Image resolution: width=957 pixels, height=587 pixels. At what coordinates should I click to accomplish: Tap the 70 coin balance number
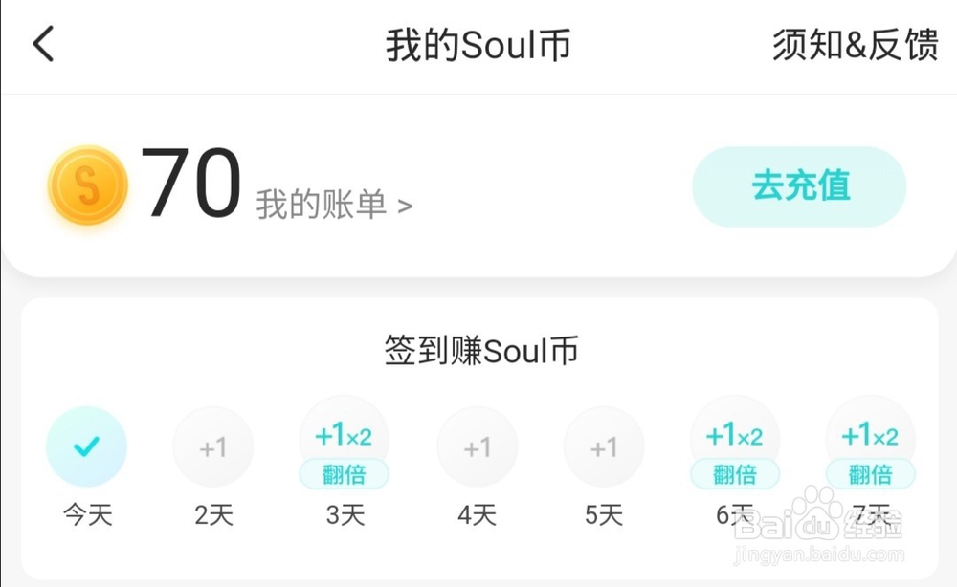[191, 183]
